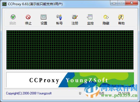140x102 pixels.
Task: Minimize the CCProxy window
Action: click(114, 3)
